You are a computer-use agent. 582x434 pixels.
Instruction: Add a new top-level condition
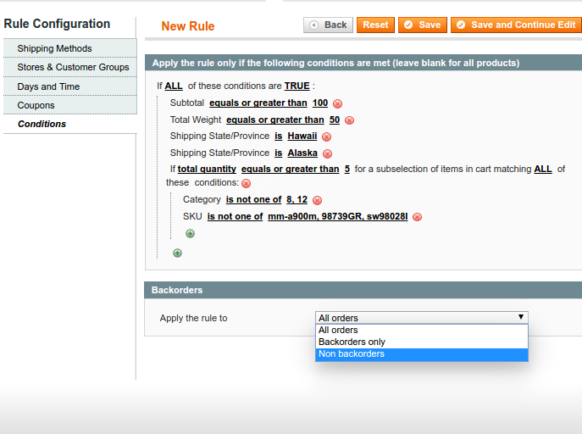pyautogui.click(x=177, y=253)
